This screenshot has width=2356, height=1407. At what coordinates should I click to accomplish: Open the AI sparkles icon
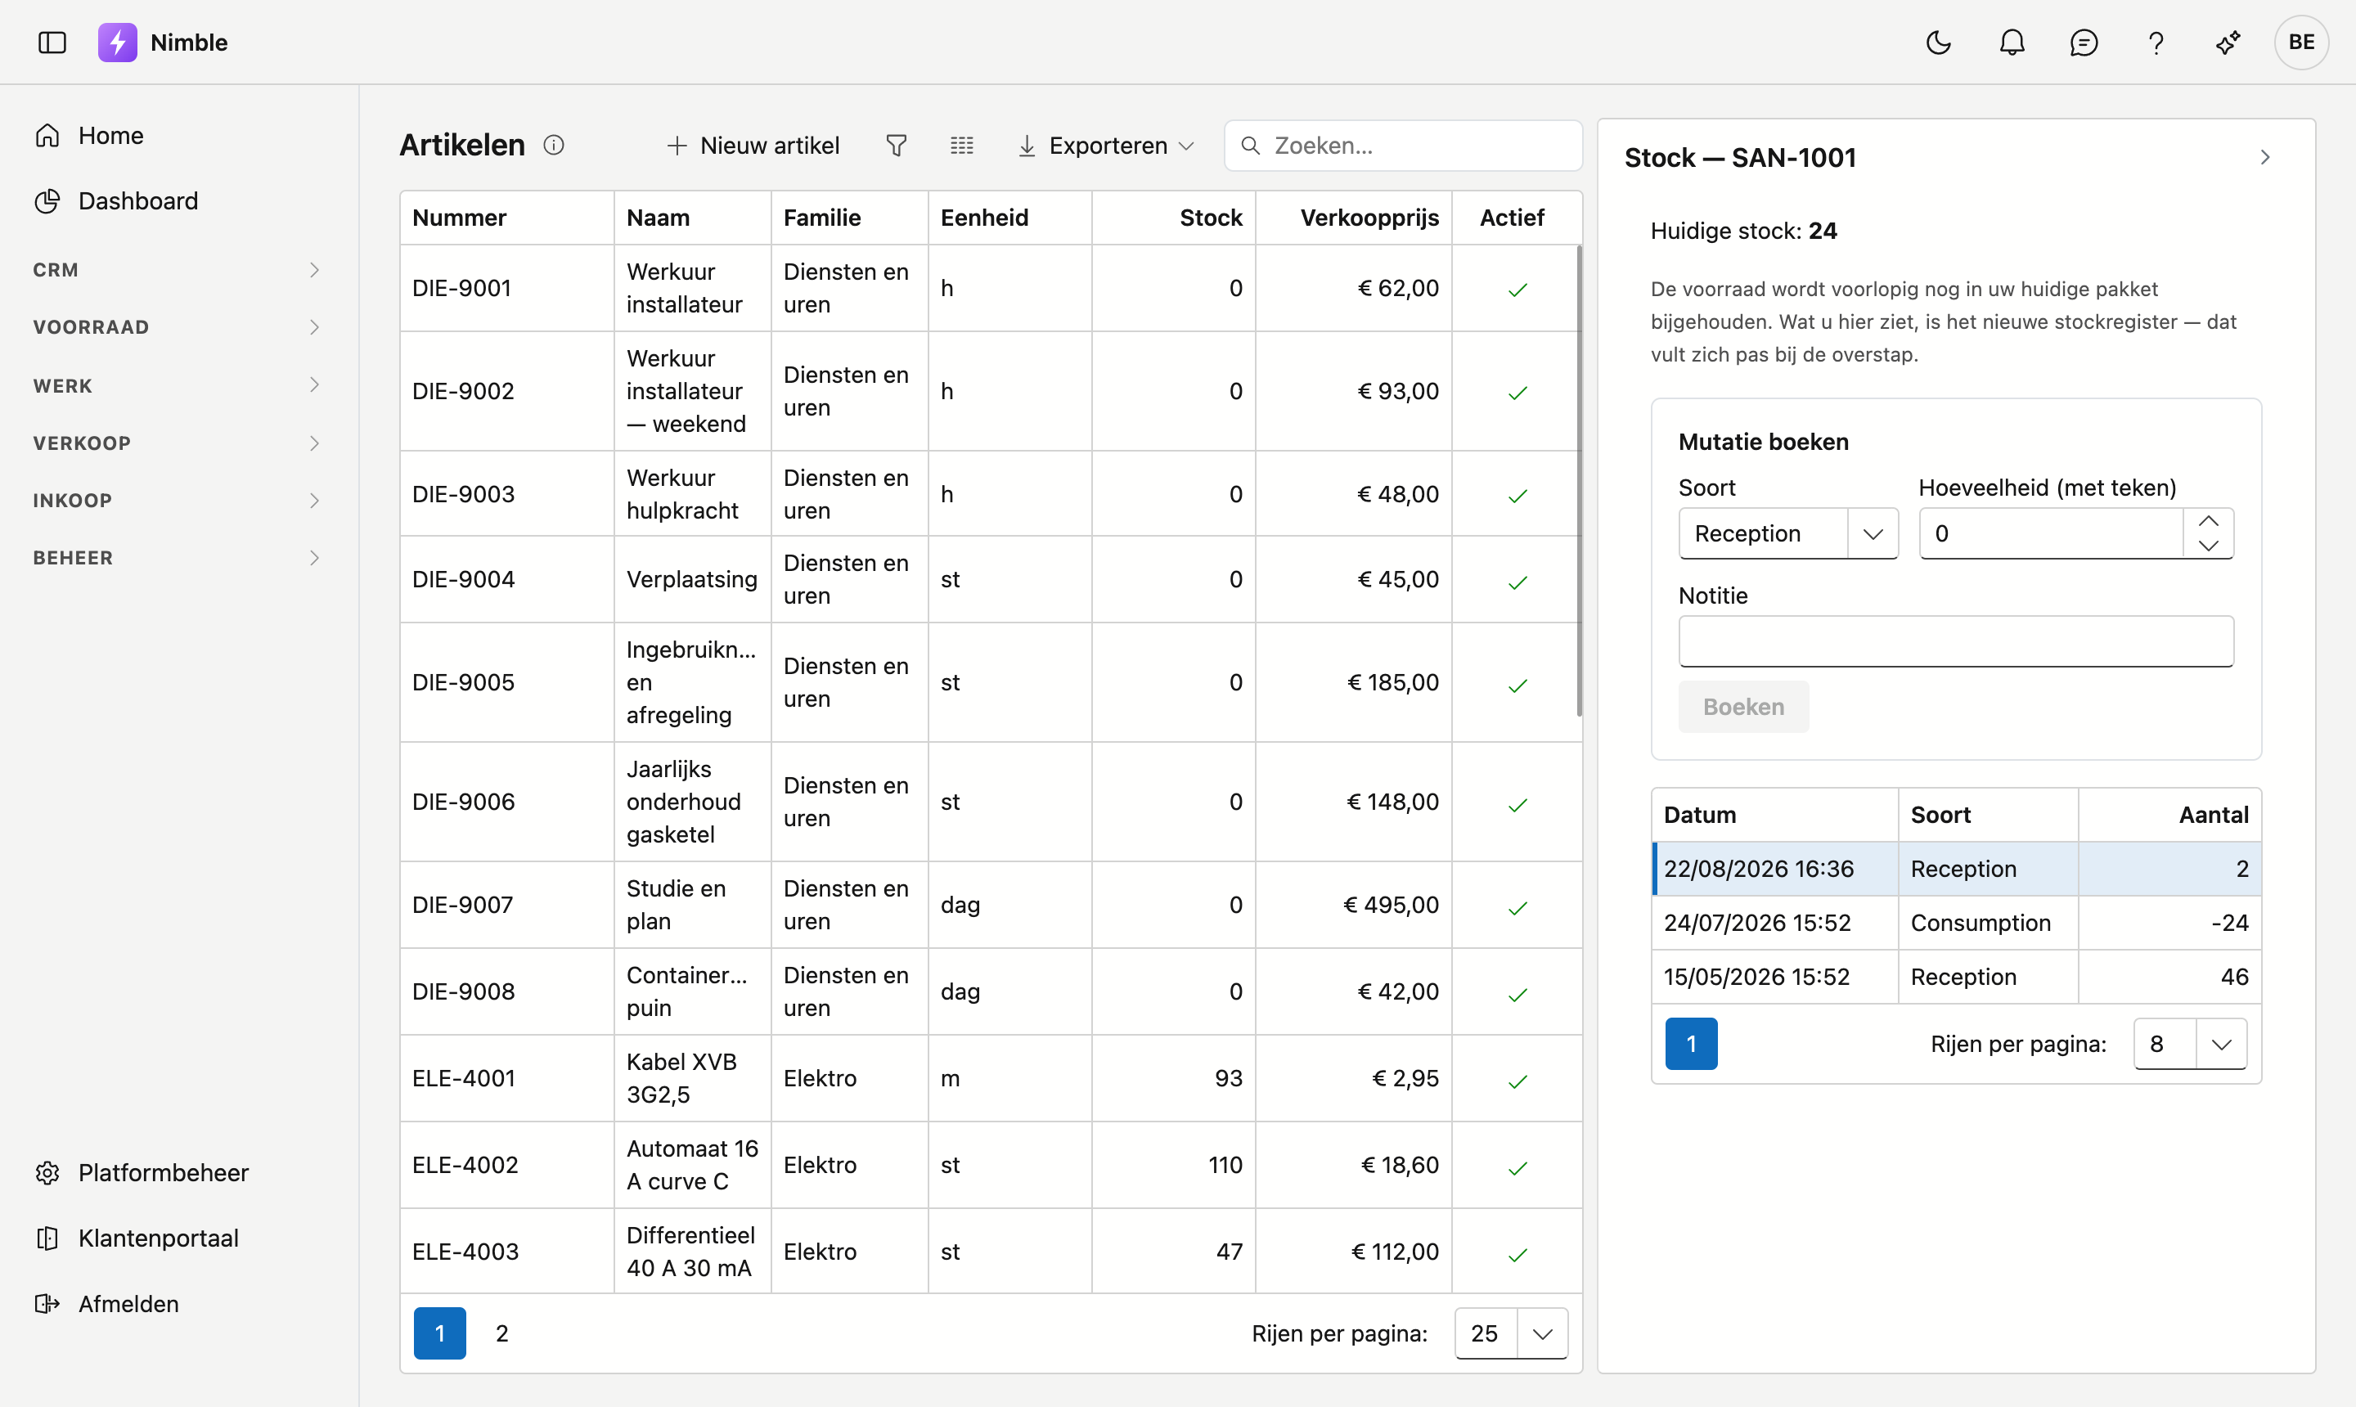click(2228, 43)
